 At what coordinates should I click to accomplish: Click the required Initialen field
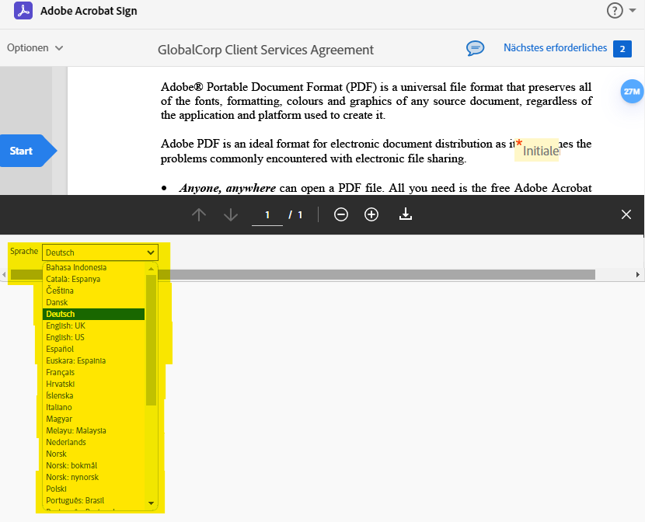point(537,150)
